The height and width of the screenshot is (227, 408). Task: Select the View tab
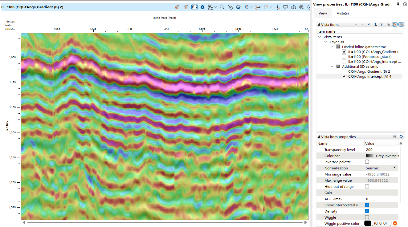pyautogui.click(x=323, y=13)
